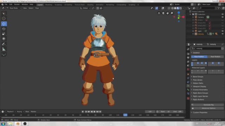Screen dimensions: 225x126
Task: Expand Custom Properties panel
Action: (200, 112)
